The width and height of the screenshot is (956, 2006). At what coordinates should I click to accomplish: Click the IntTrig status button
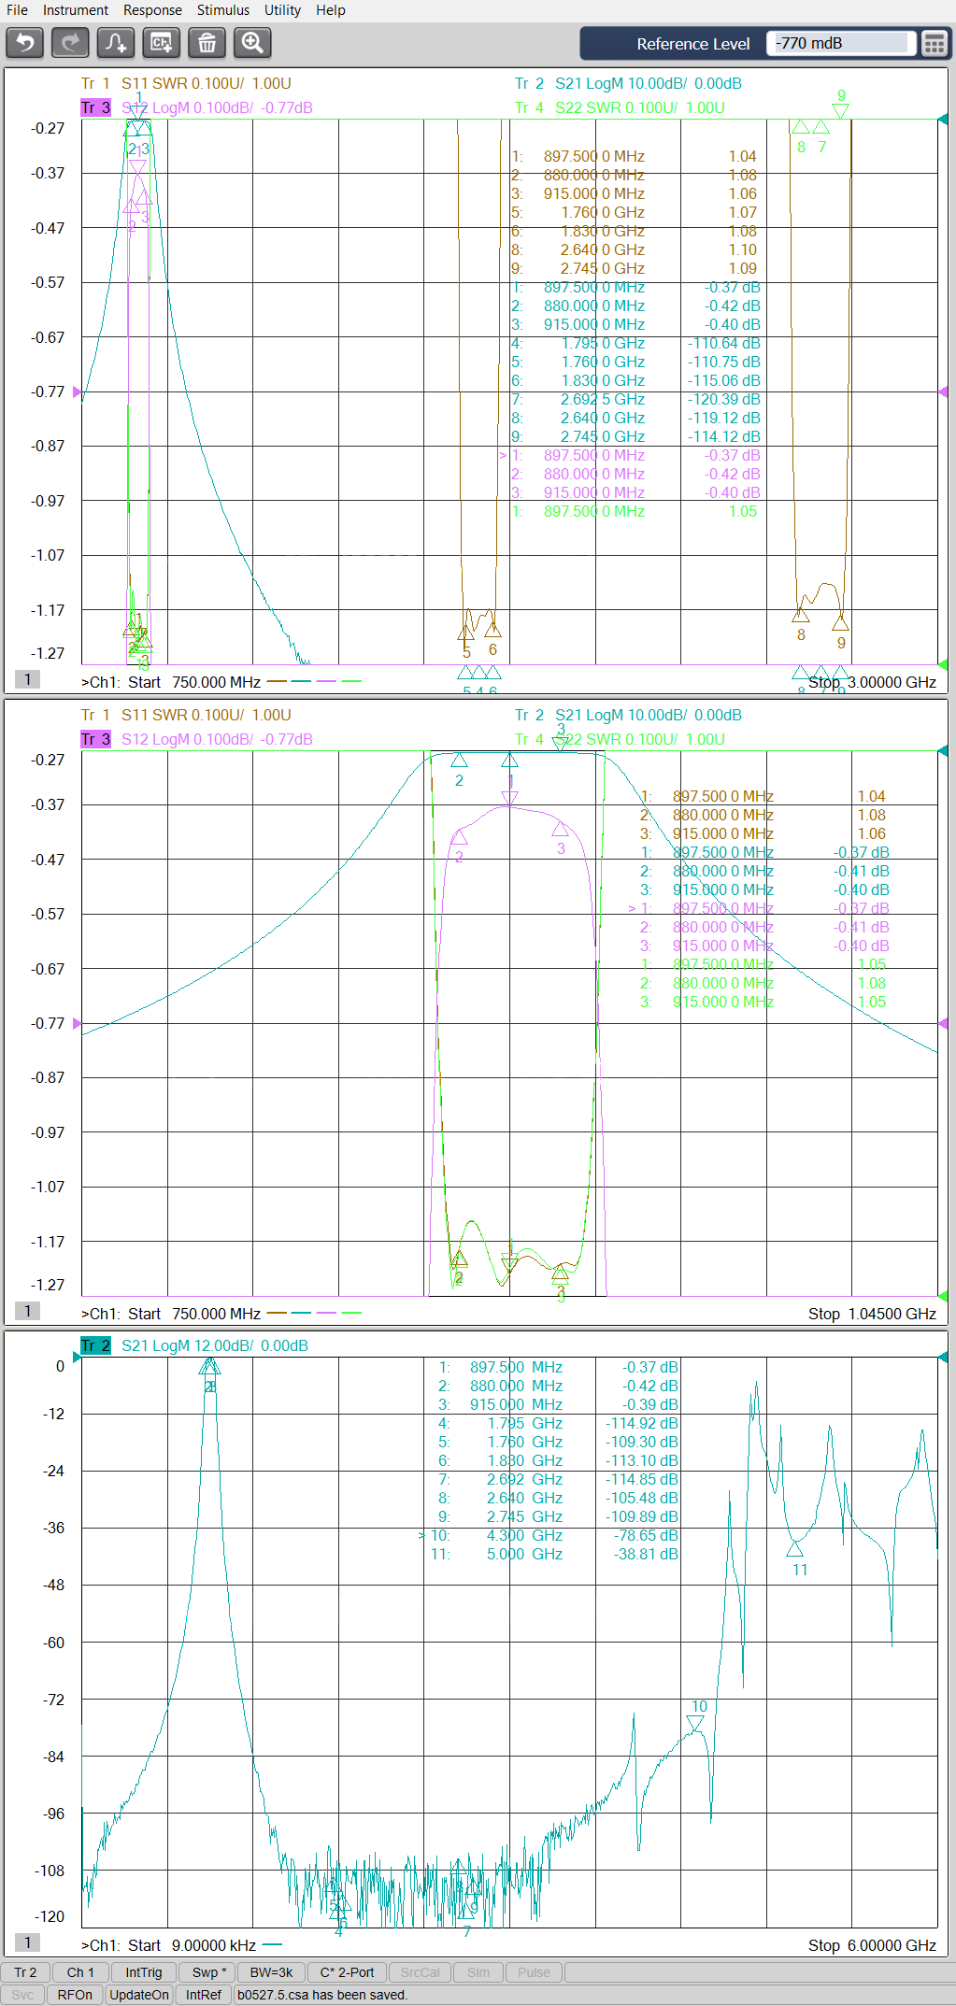coord(144,1972)
